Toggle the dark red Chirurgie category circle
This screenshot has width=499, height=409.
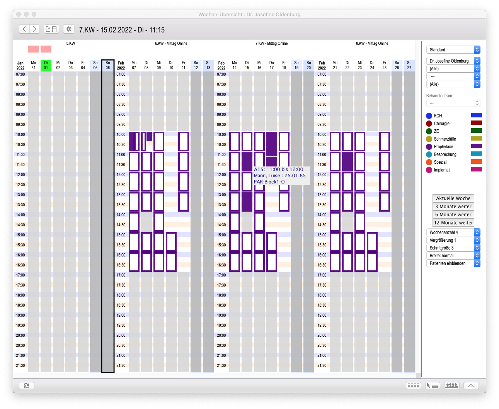click(429, 124)
